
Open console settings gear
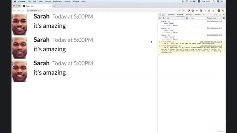224,18
